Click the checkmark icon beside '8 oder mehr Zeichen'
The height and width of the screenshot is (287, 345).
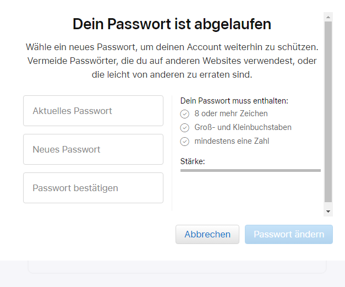(185, 114)
